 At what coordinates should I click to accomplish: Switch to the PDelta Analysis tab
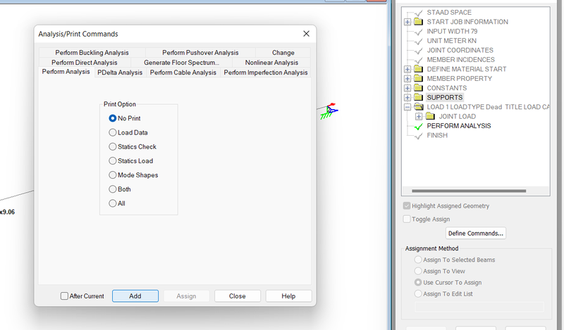tap(120, 72)
